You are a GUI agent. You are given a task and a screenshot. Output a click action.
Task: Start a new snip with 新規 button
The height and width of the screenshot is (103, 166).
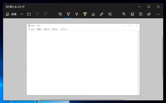click(x=11, y=14)
